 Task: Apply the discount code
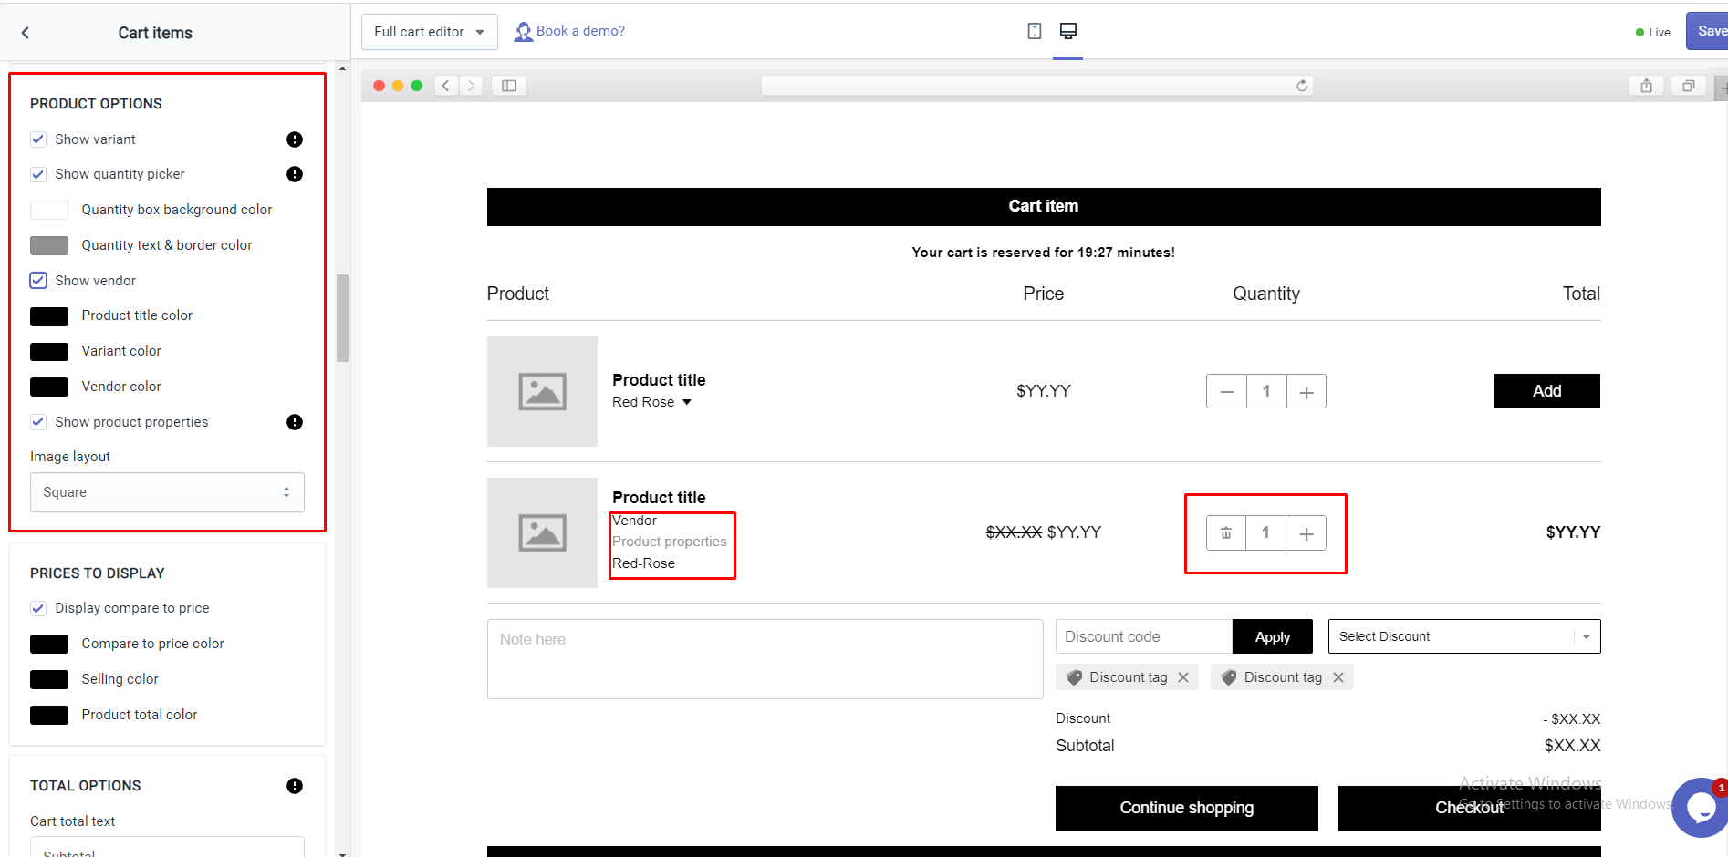[1273, 636]
